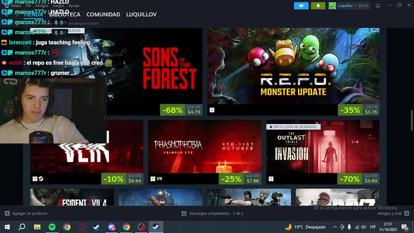Viewport: 414px width, 233px height.
Task: Open the green notifications bell
Action: click(x=318, y=6)
